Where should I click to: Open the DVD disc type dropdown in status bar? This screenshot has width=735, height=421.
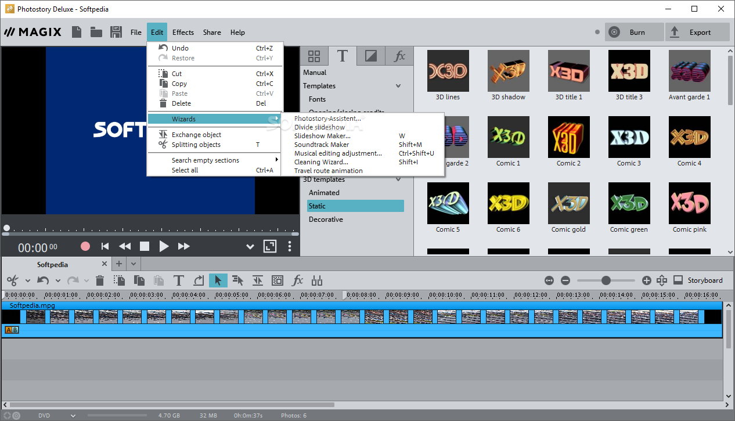pyautogui.click(x=73, y=416)
